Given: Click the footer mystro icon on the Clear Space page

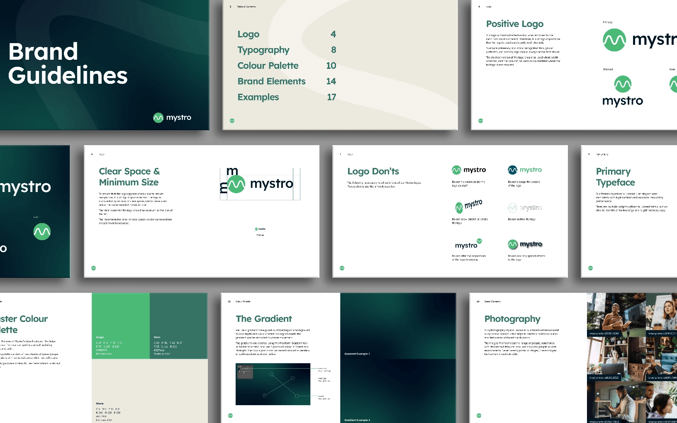Looking at the screenshot, I should tap(93, 268).
